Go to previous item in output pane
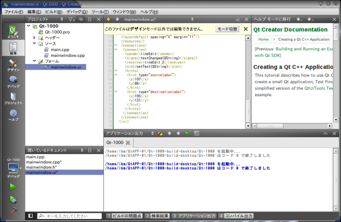The height and width of the screenshot is (222, 341). tap(169, 133)
